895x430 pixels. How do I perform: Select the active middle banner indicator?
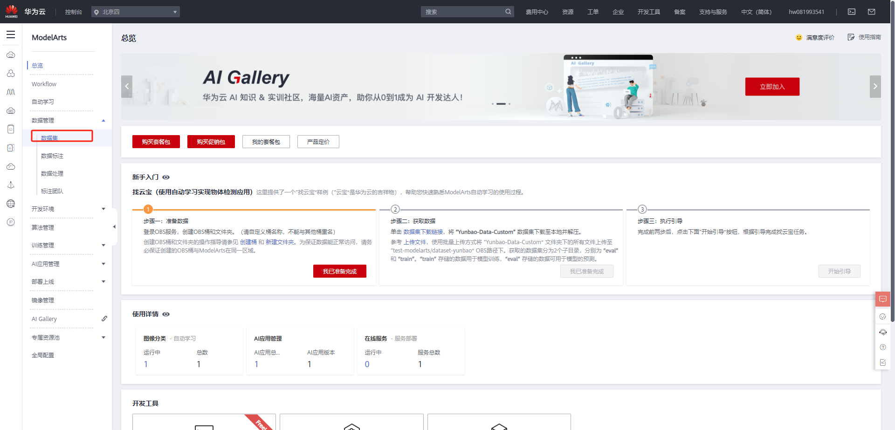tap(501, 104)
